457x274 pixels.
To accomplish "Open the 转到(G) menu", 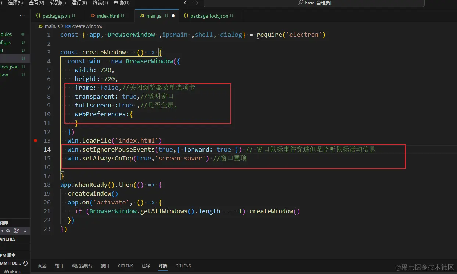I will (58, 3).
